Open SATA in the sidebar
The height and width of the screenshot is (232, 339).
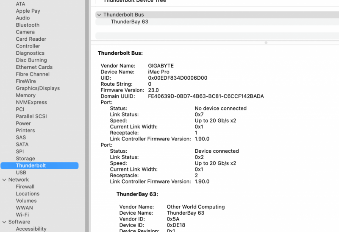point(22,145)
